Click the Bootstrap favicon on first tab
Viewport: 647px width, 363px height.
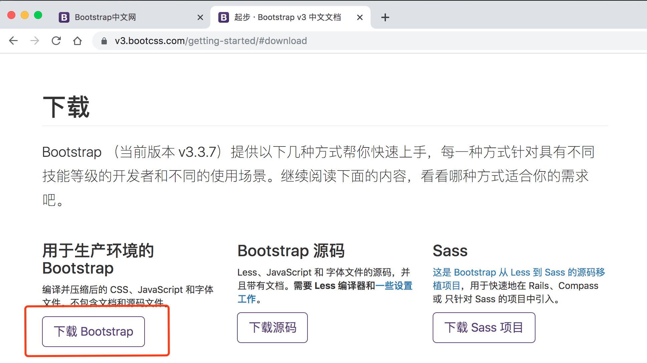[64, 17]
